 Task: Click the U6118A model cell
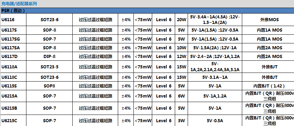13,67
